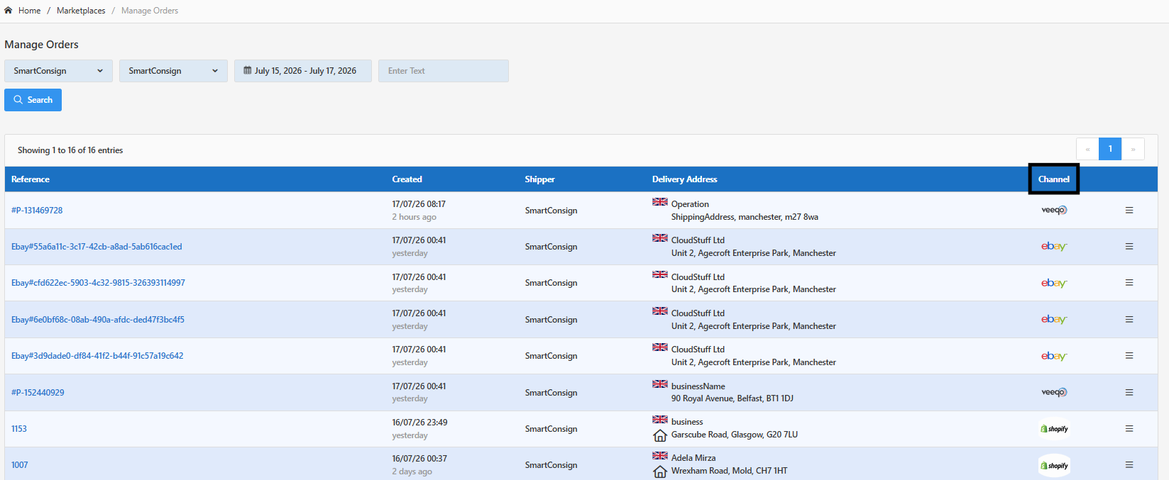Click the eBay logo in row Ebay#55a6a11c
Viewport: 1169px width, 480px height.
tap(1054, 247)
